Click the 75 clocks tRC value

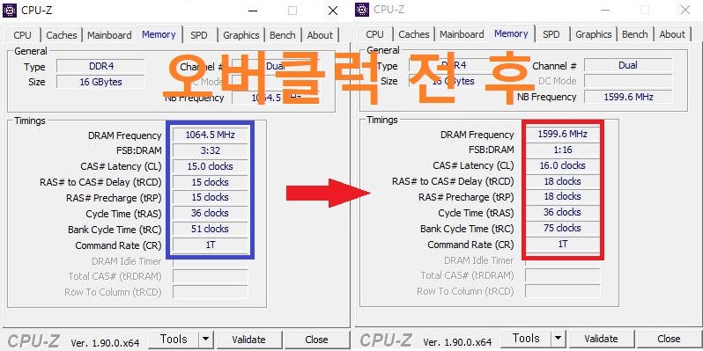click(562, 228)
